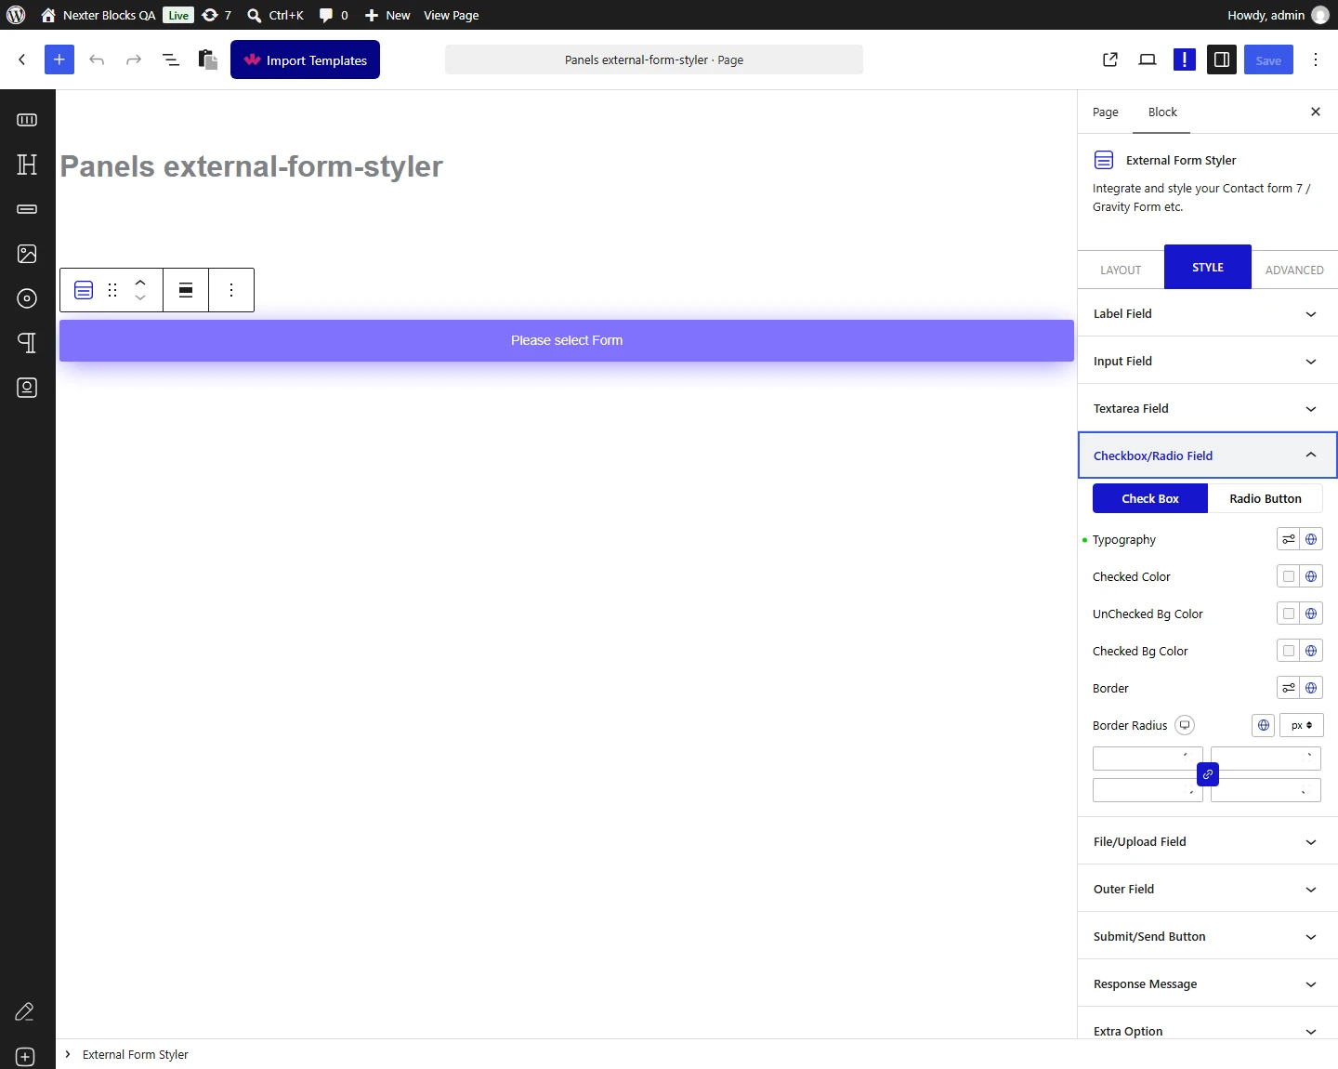Click the link values icon for Border Radius
Image resolution: width=1338 pixels, height=1069 pixels.
click(x=1208, y=774)
